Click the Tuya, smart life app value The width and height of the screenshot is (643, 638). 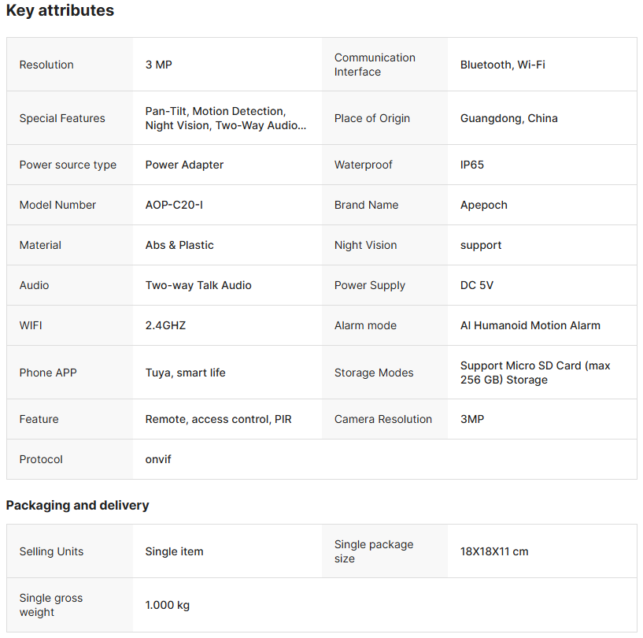click(x=185, y=373)
